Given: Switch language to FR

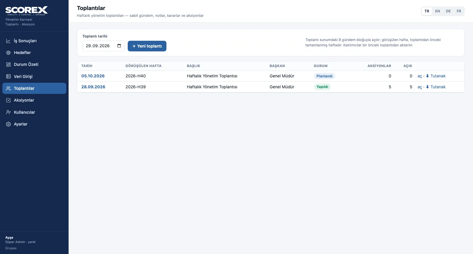Looking at the screenshot, I should (x=459, y=11).
